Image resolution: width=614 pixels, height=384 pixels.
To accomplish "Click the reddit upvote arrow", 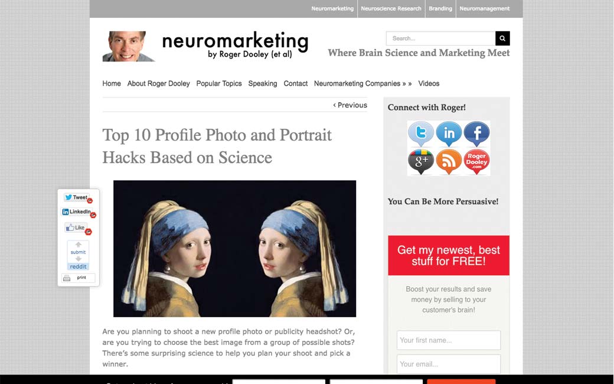I will [x=79, y=245].
